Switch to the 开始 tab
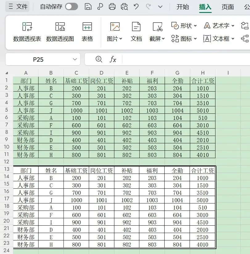Viewport: 250px width, 254px height. tap(182, 7)
